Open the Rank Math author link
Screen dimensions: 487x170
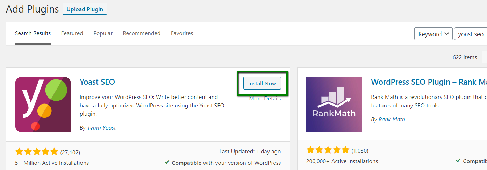(x=392, y=119)
